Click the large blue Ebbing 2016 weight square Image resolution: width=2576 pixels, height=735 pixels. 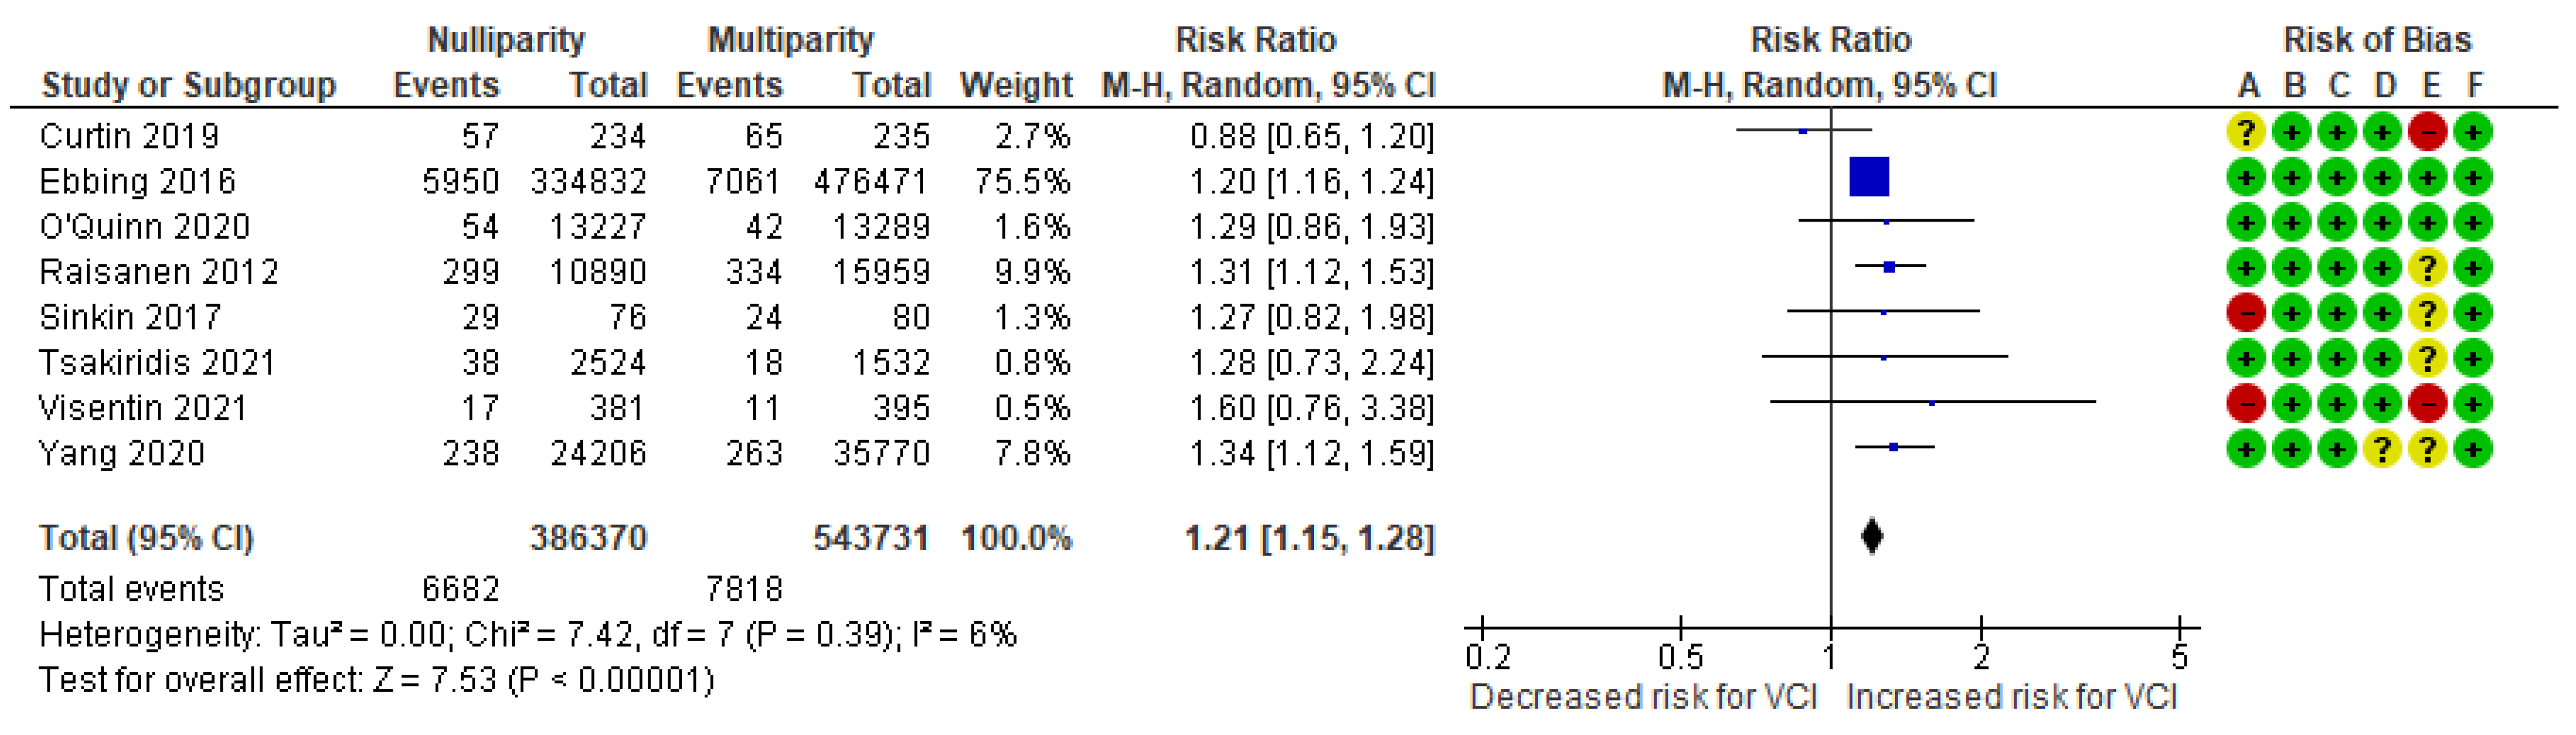click(1869, 177)
